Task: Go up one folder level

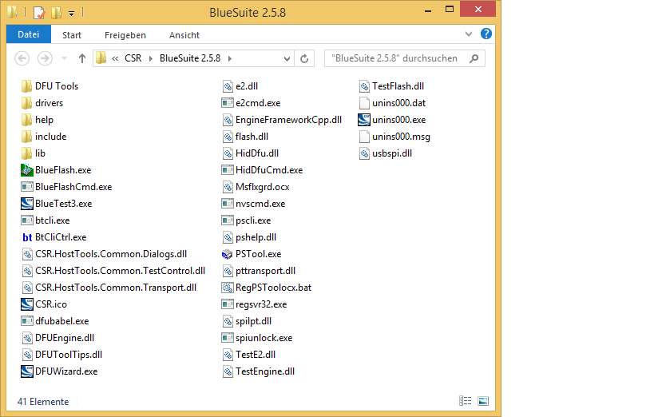Action: (82, 58)
